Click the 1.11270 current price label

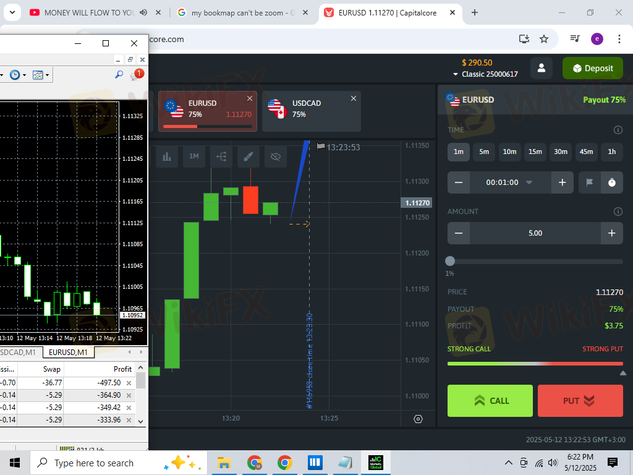click(x=417, y=203)
